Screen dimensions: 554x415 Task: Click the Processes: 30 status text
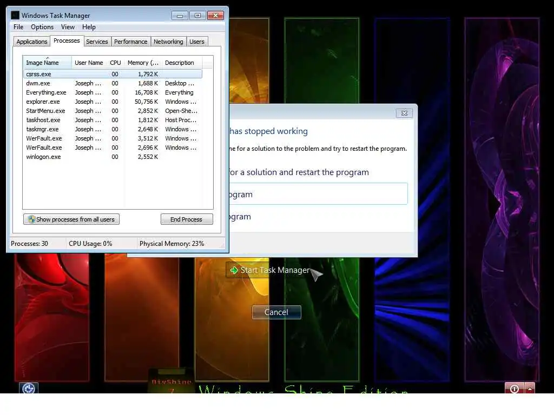(29, 244)
